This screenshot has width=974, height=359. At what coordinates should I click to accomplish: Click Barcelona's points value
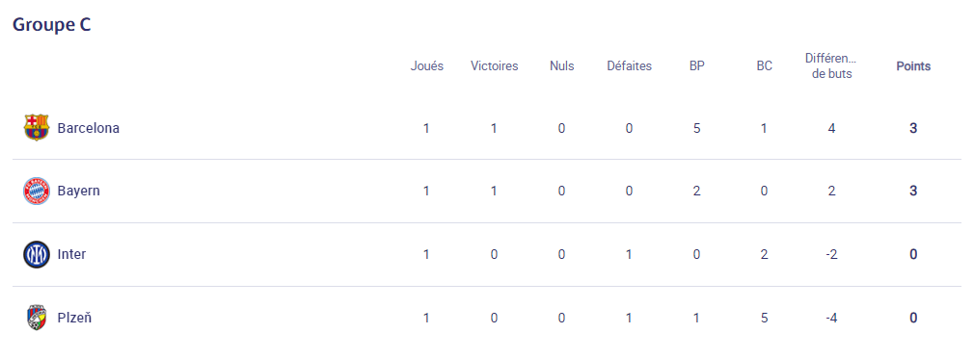(x=913, y=128)
